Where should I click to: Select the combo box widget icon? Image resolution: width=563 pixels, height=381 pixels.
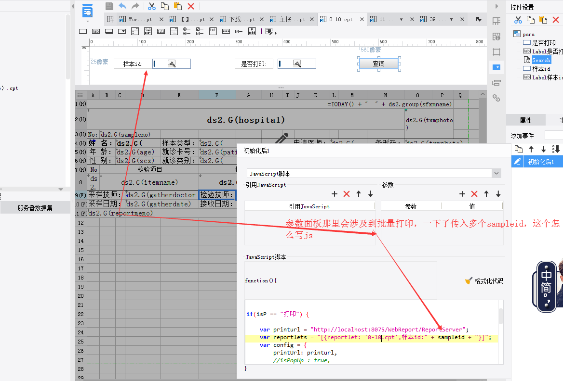(x=122, y=31)
